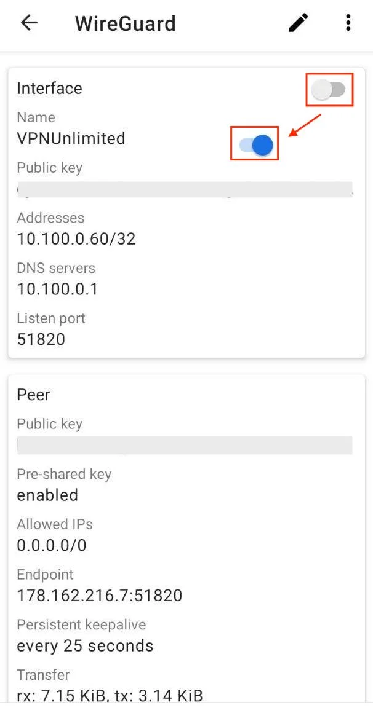Turn off the blue enabled switch
Viewport: 373px width, 713px height.
(255, 144)
